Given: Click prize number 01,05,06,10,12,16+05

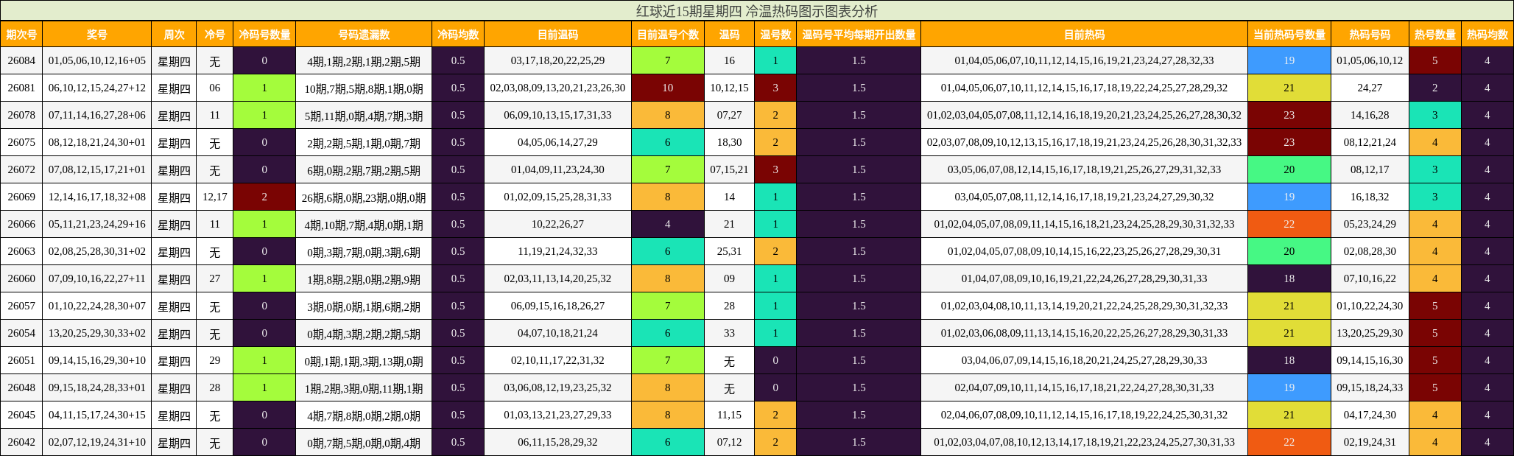Looking at the screenshot, I should pyautogui.click(x=97, y=60).
